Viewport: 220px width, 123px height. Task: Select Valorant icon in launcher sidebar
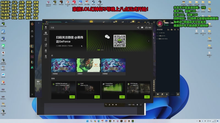click(x=32, y=57)
